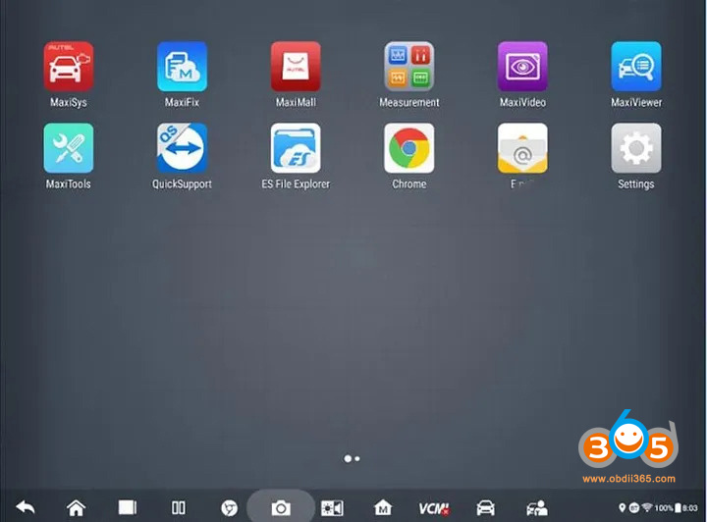The width and height of the screenshot is (707, 522).
Task: Launch the QuickSupport remote app
Action: [183, 148]
